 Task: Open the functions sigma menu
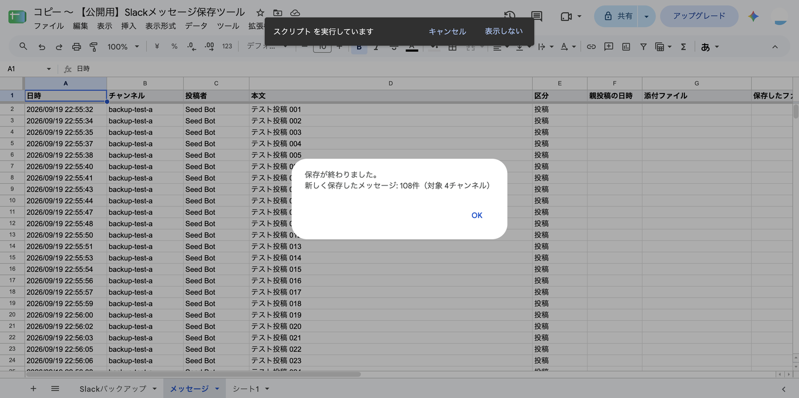[683, 47]
